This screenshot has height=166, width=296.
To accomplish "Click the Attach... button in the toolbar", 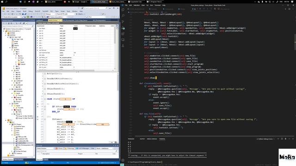I will (80, 14).
